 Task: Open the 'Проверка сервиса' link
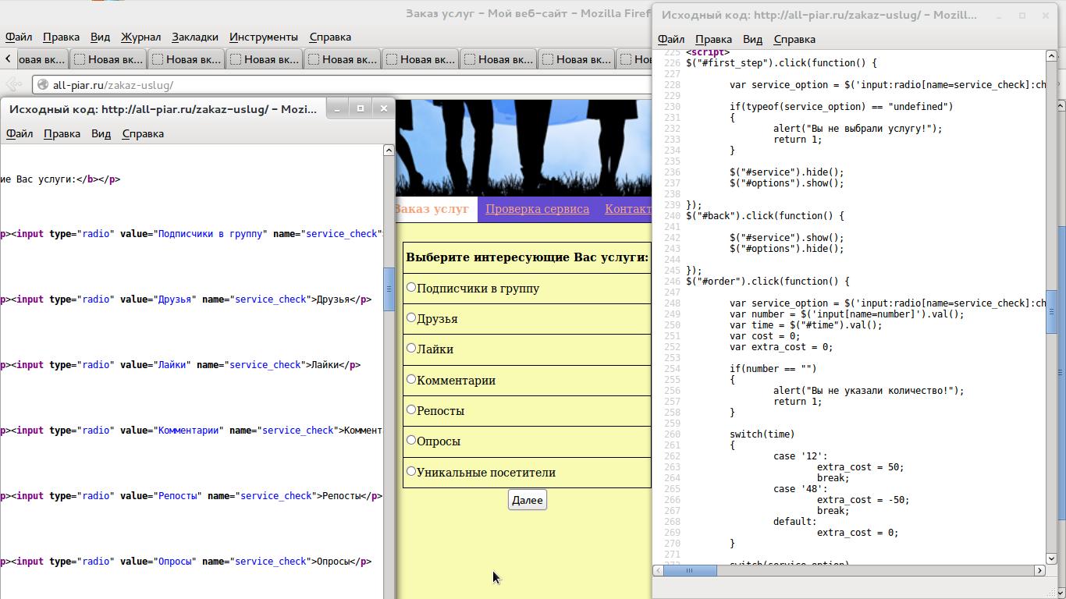click(537, 209)
